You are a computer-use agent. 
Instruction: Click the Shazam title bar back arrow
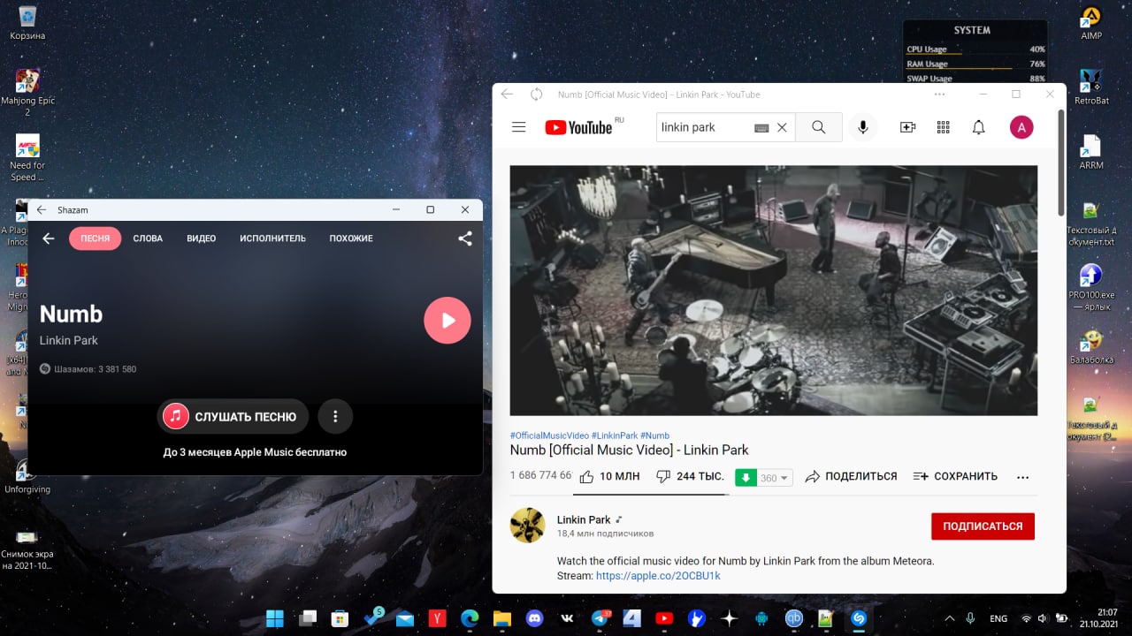point(41,210)
